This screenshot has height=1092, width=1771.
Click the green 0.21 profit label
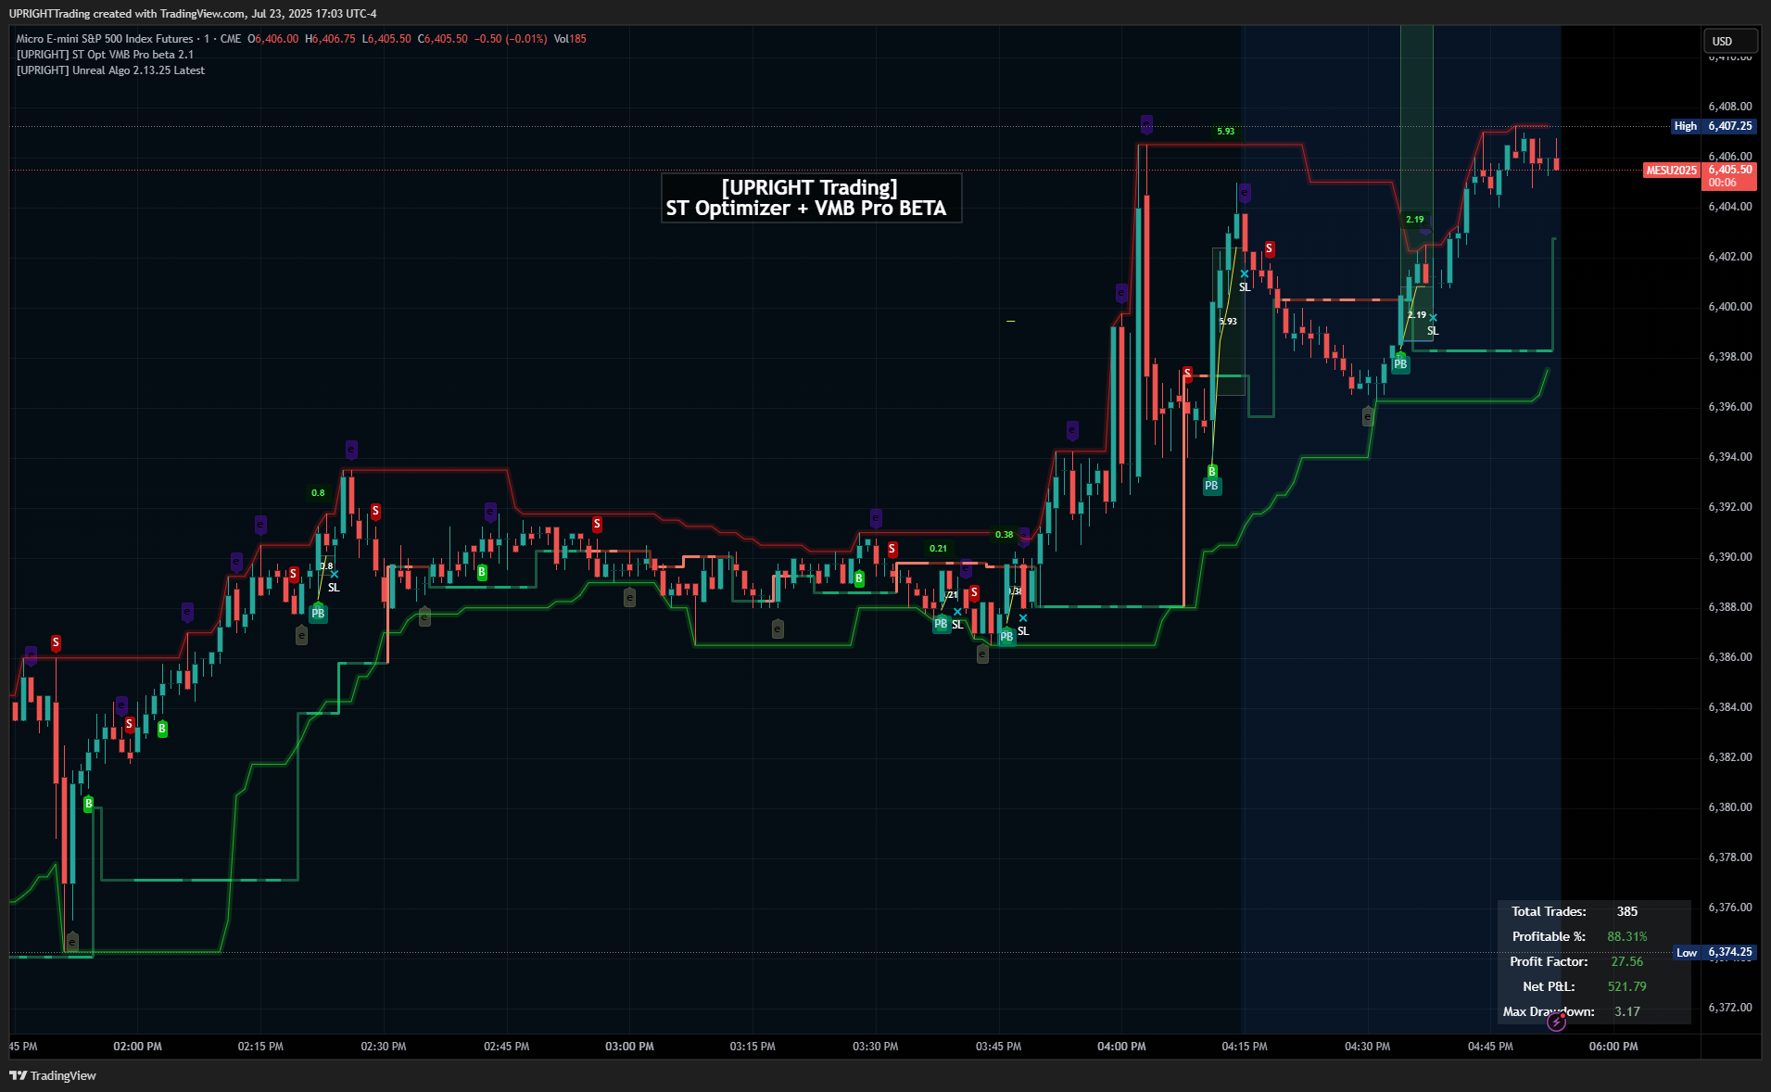click(x=938, y=549)
